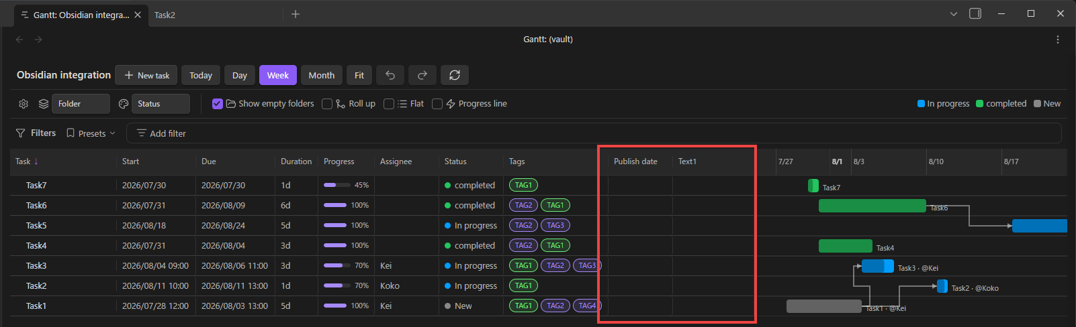Viewport: 1076px width, 327px height.
Task: Click the refresh sync icon
Action: (x=455, y=75)
